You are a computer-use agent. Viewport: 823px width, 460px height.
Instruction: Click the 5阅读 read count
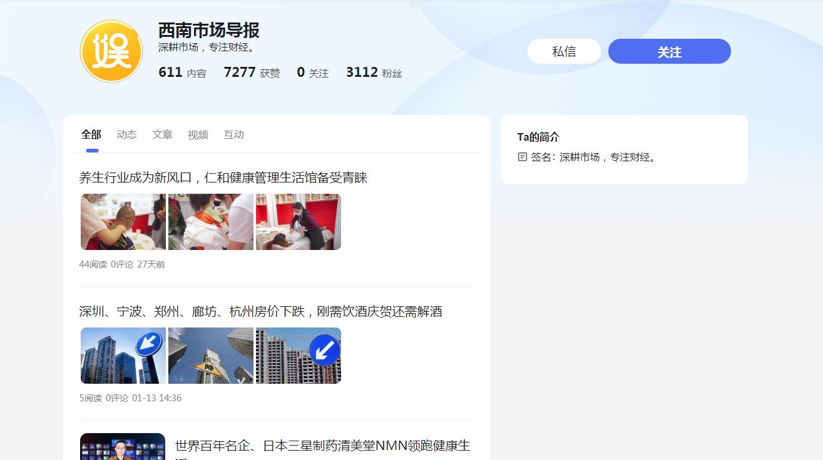coord(91,398)
